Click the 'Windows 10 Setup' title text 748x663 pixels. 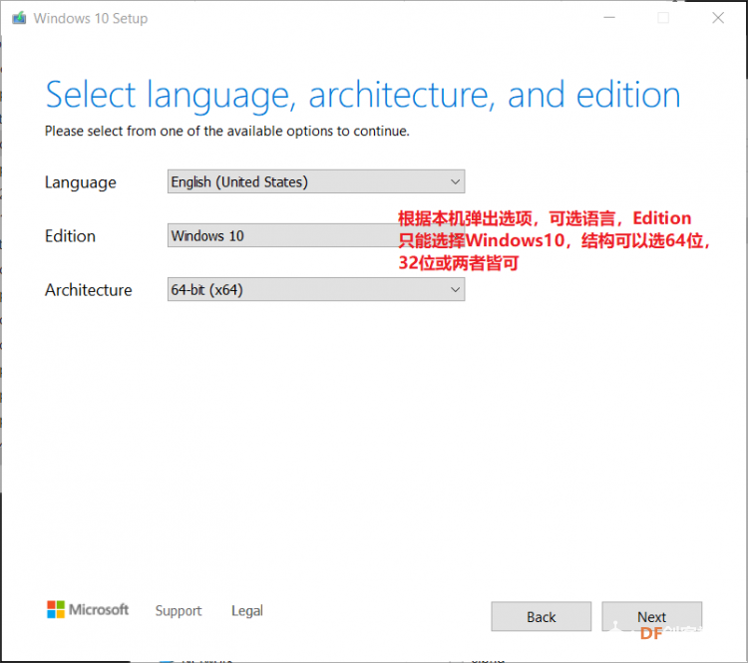coord(91,18)
